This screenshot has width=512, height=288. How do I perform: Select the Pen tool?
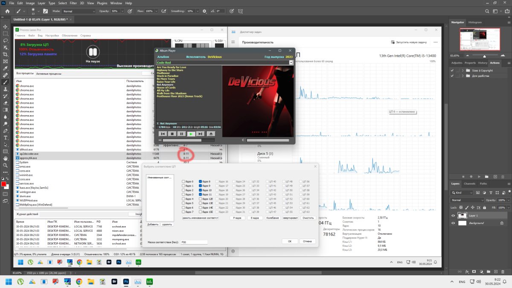pyautogui.click(x=6, y=131)
